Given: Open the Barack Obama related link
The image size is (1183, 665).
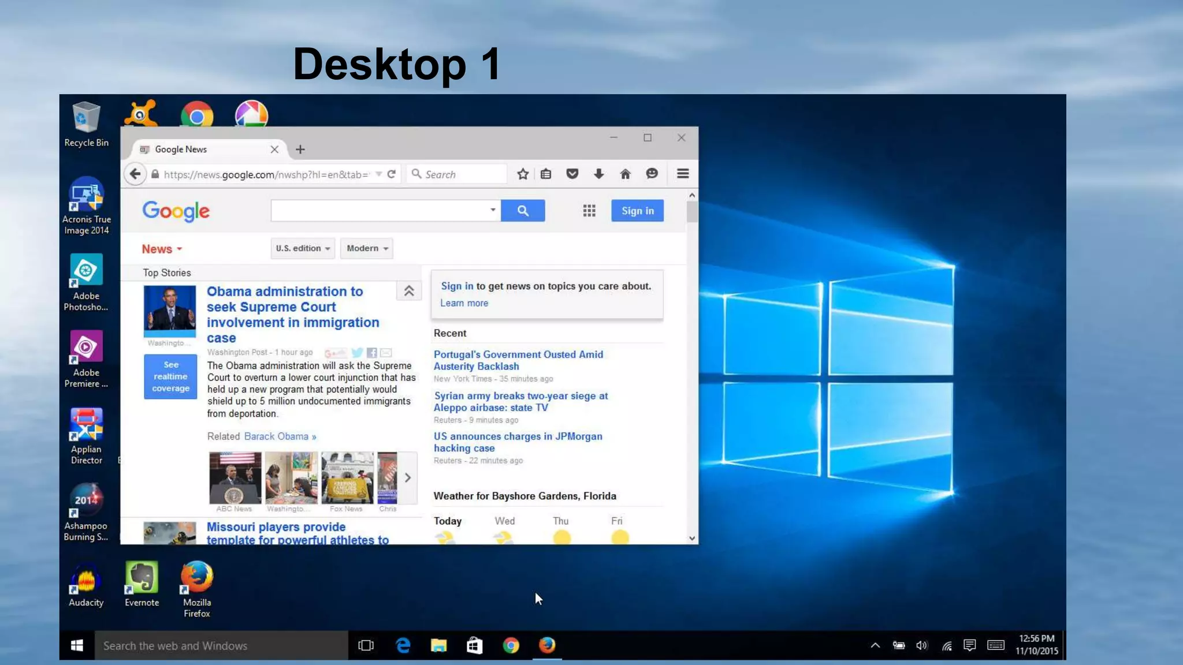Looking at the screenshot, I should pos(280,436).
